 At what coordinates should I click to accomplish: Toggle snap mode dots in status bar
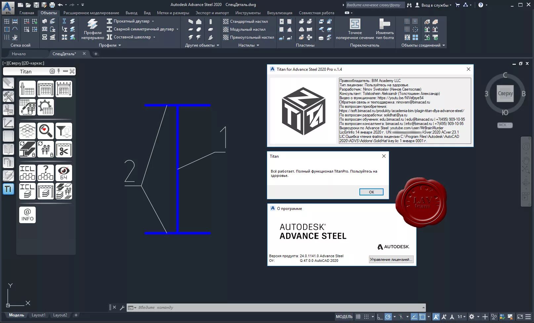click(366, 317)
